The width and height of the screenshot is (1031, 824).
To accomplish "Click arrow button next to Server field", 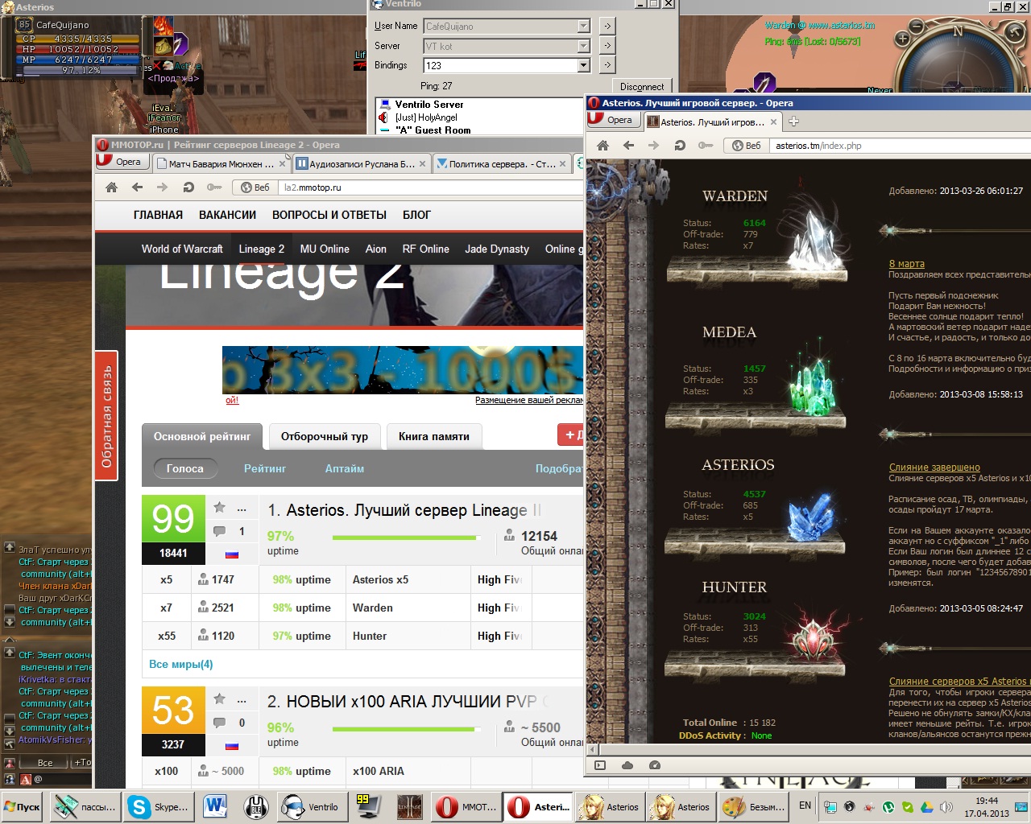I will [607, 46].
